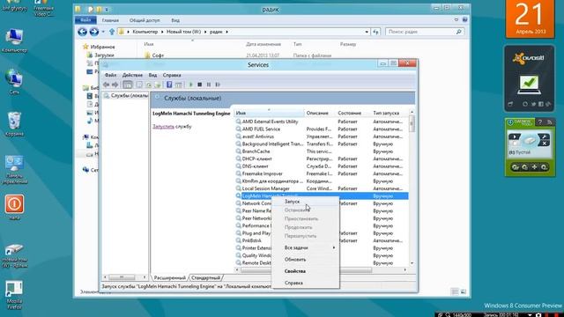Click Explorer's Forward navigation arrow
This screenshot has width=564, height=317.
coord(94,32)
